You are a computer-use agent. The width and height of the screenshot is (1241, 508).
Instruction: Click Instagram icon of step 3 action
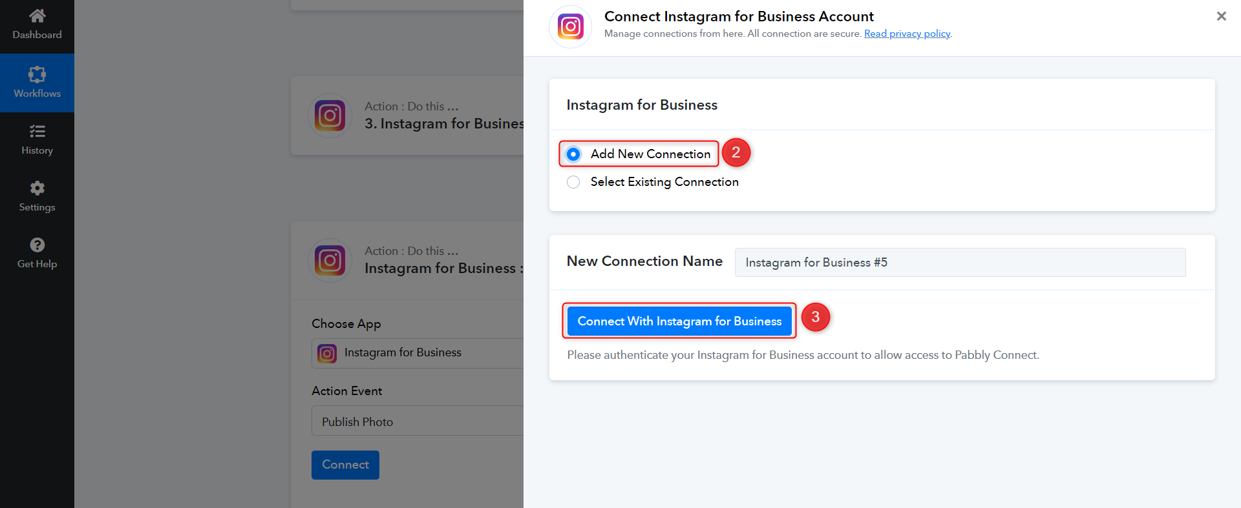pyautogui.click(x=330, y=116)
